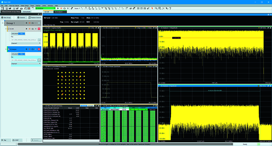The width and height of the screenshot is (272, 146).
Task: Pause Group 1 measurement sequence
Action: tap(30, 23)
